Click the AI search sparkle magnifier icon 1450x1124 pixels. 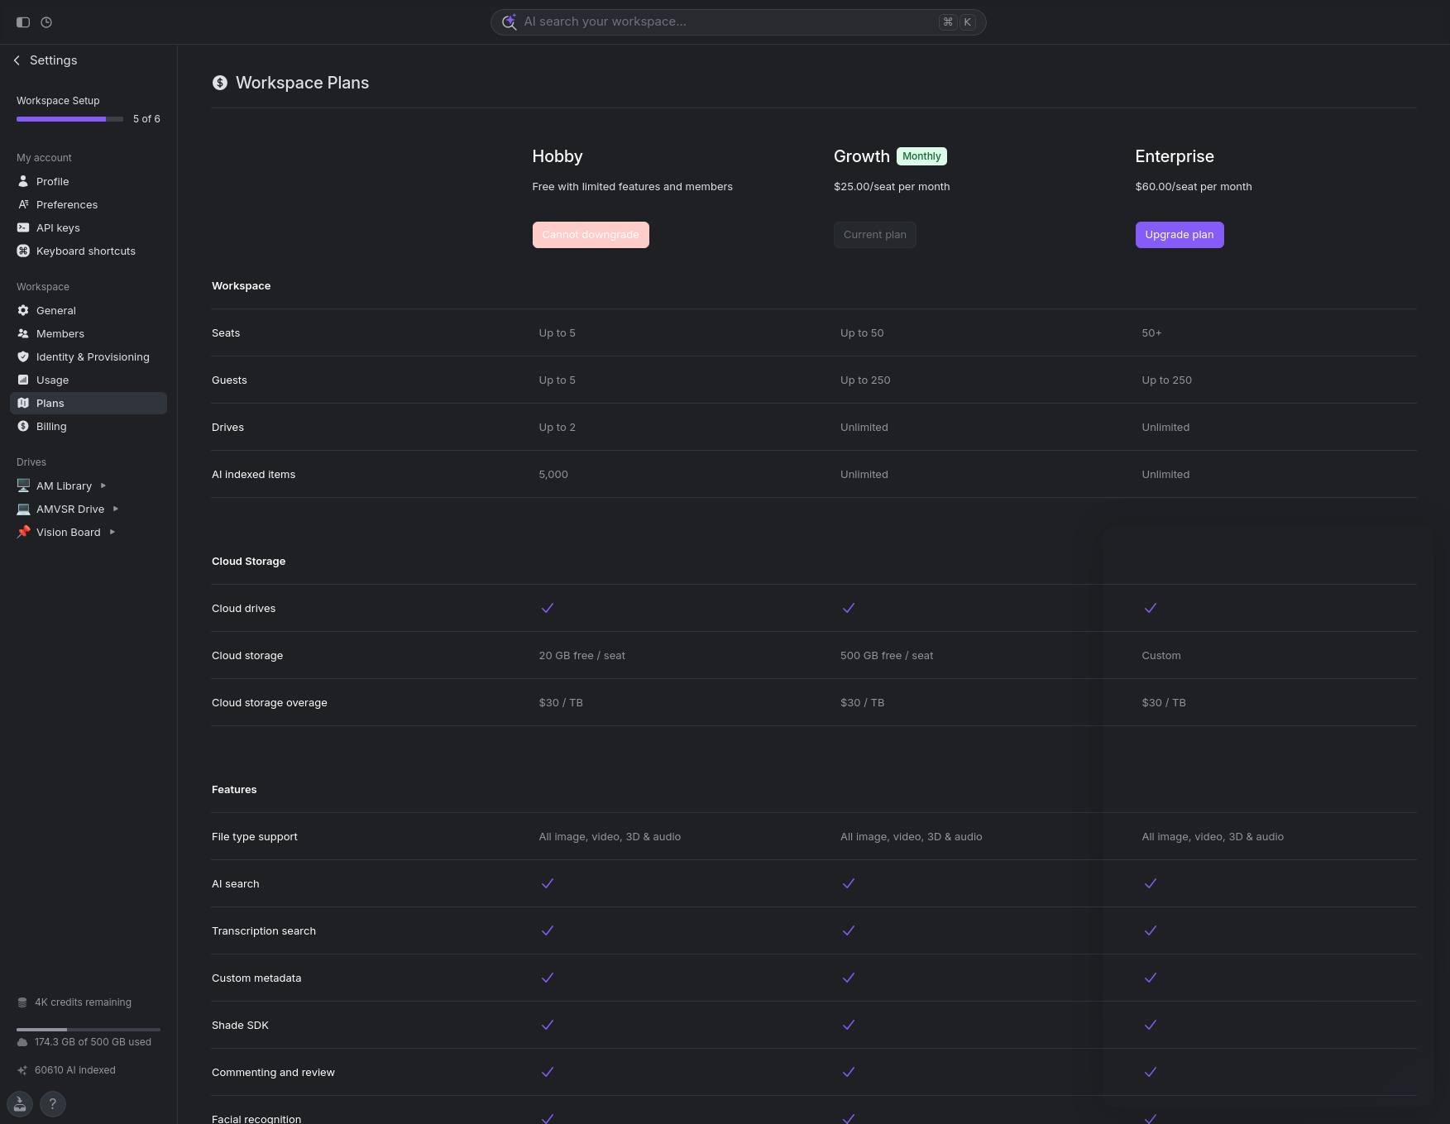(x=509, y=22)
